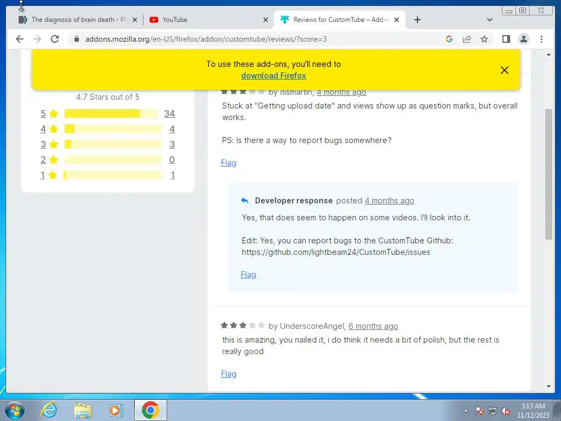
Task: Select the Reviews for CustomTube tab
Action: [340, 20]
